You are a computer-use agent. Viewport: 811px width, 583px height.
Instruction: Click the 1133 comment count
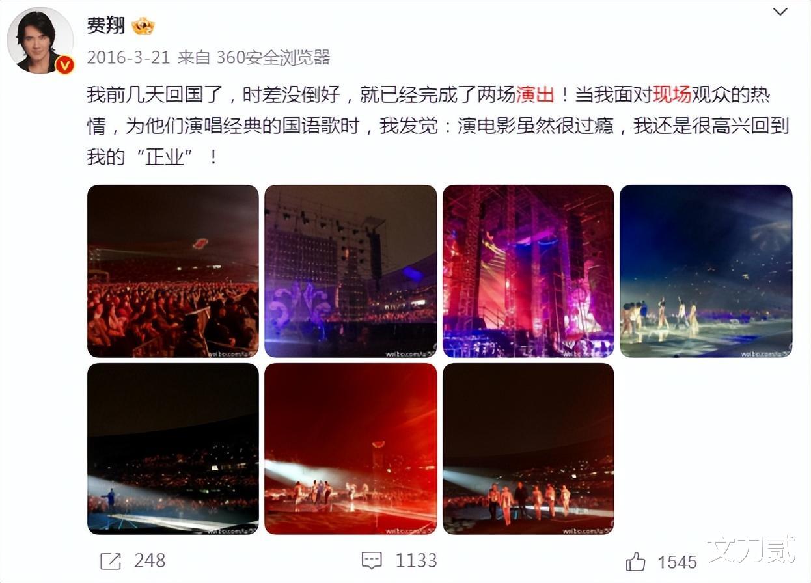[415, 560]
